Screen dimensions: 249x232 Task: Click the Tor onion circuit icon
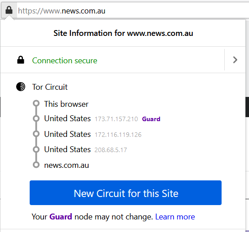pyautogui.click(x=21, y=87)
